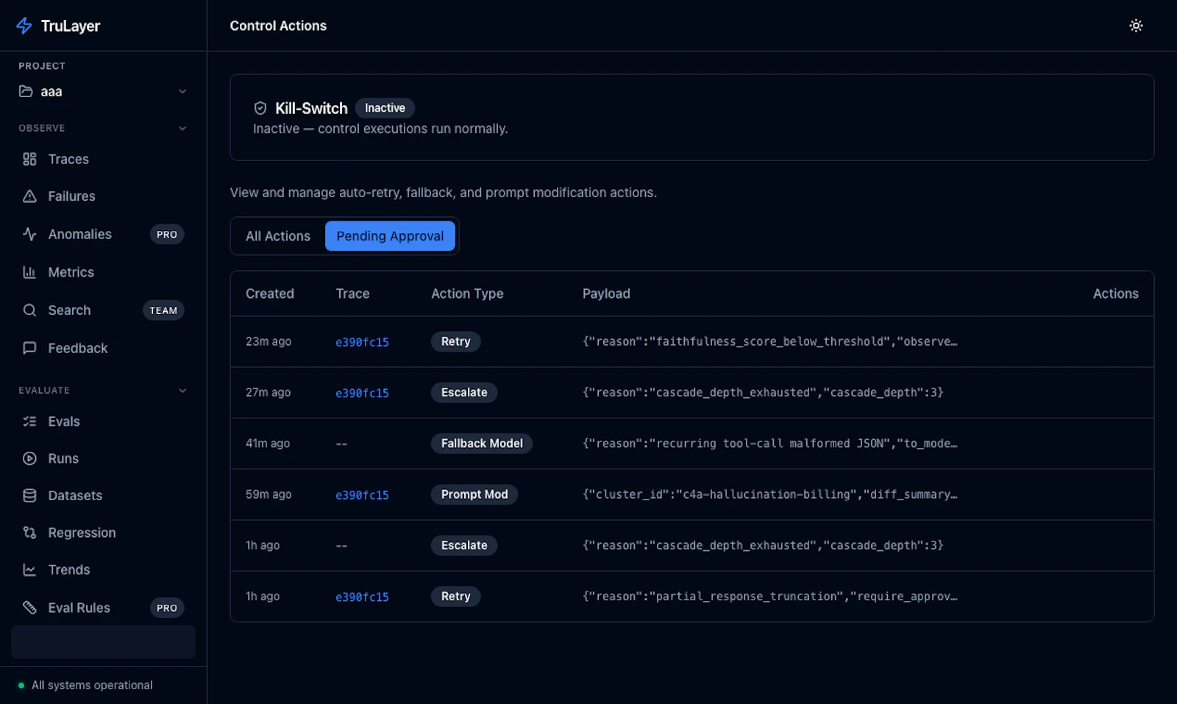The width and height of the screenshot is (1177, 704).
Task: Click the Action Type column header
Action: 467,294
